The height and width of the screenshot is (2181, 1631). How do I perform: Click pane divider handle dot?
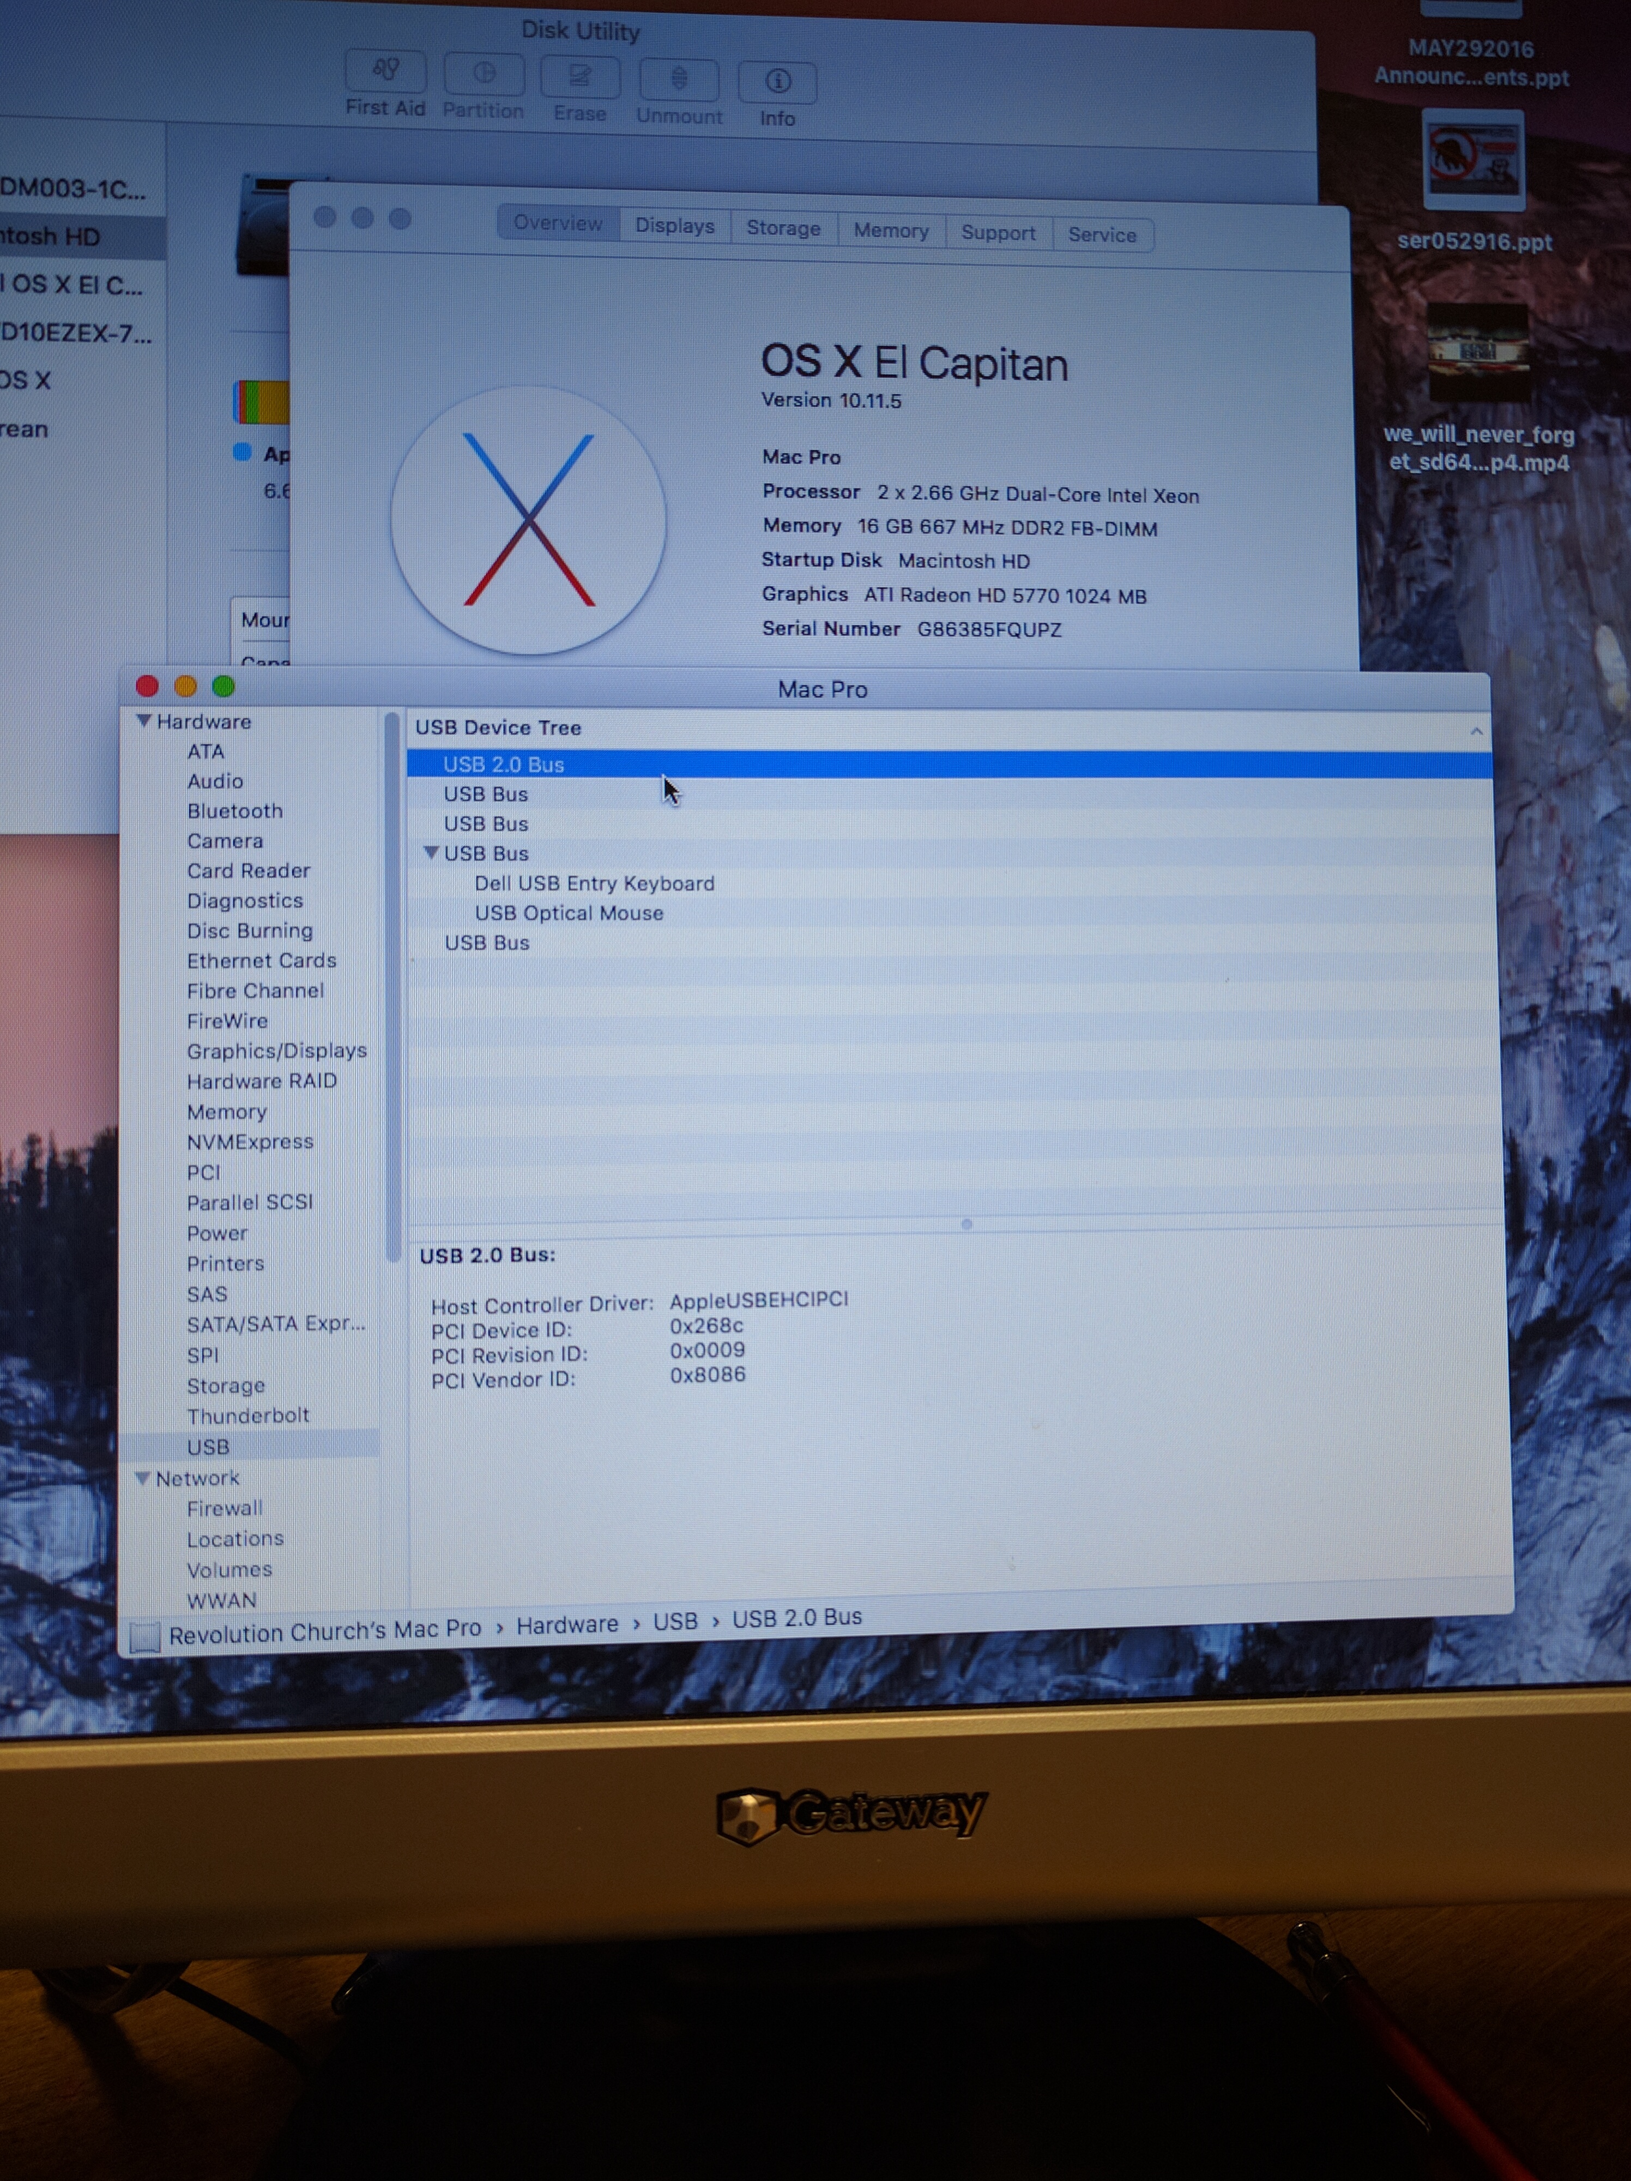point(967,1225)
